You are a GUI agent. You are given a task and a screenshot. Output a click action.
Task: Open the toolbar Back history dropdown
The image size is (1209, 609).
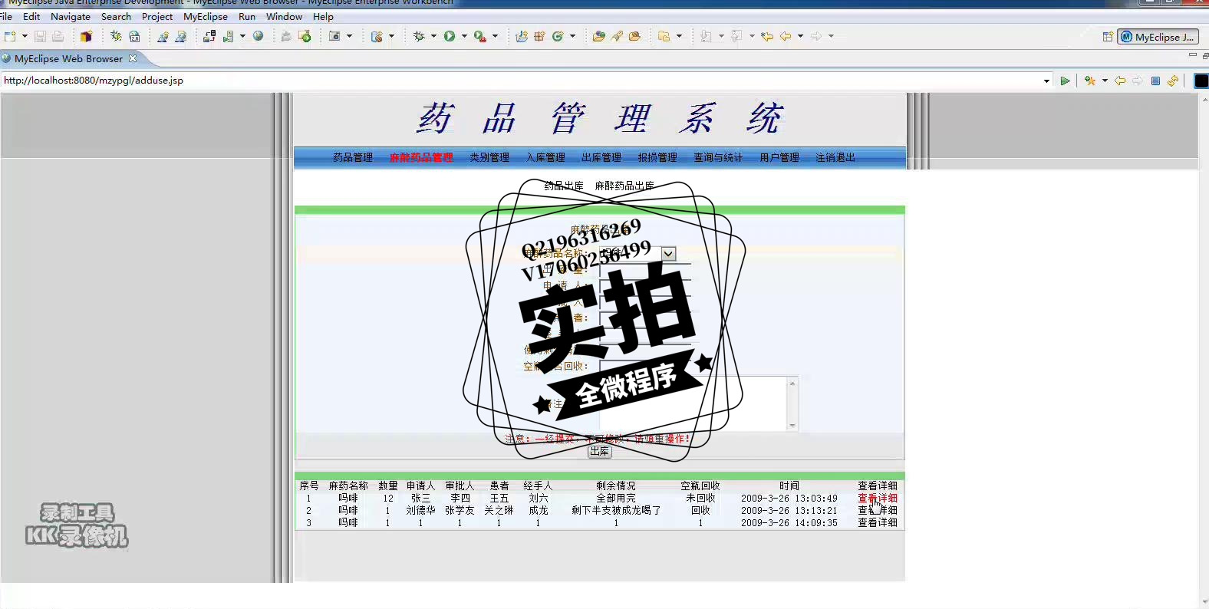tap(800, 36)
